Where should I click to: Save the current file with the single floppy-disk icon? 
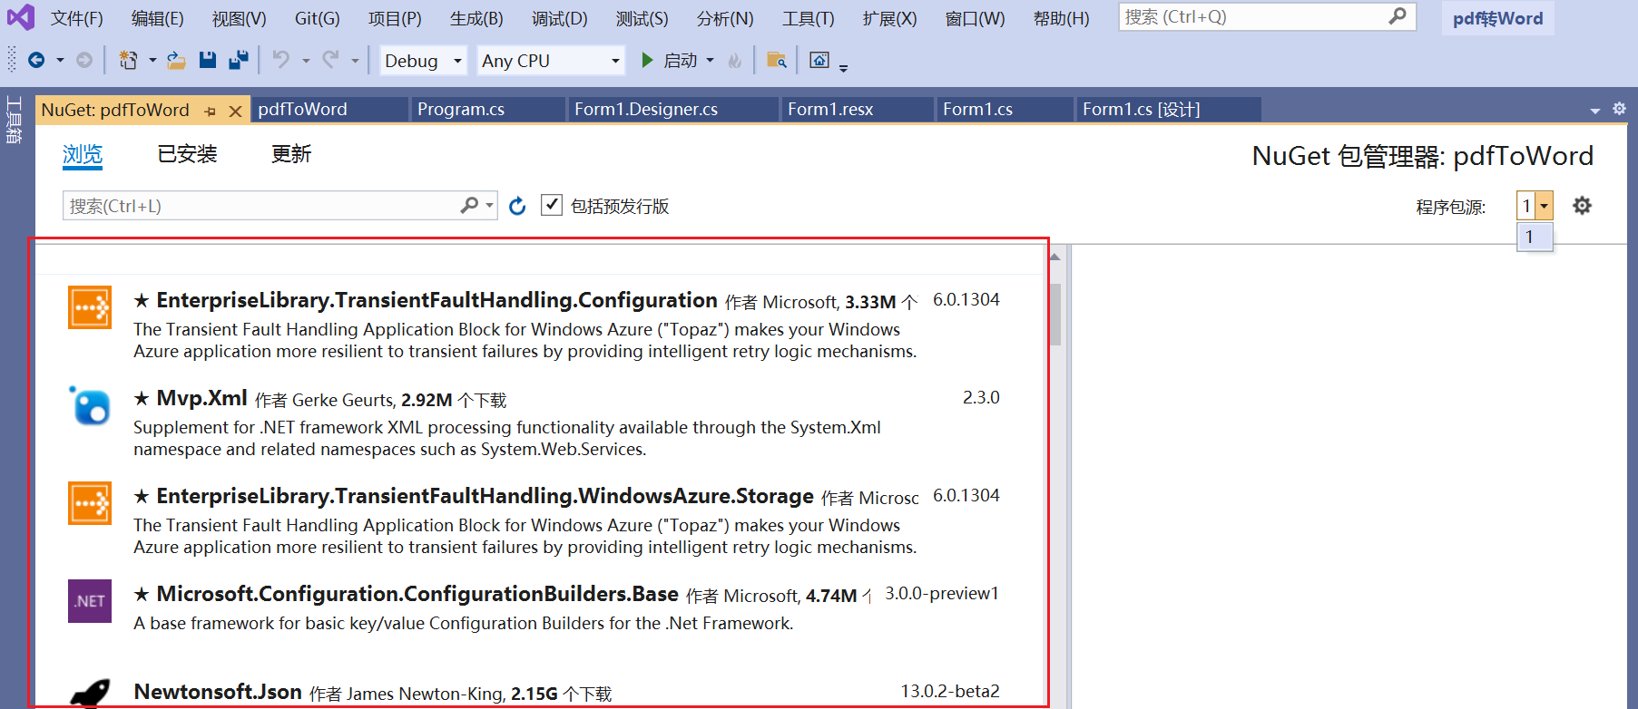pyautogui.click(x=208, y=60)
